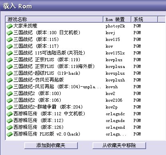This screenshot has width=166, height=155.
Task: Click the chip icon for the kovplusa row
Action: coord(10,67)
